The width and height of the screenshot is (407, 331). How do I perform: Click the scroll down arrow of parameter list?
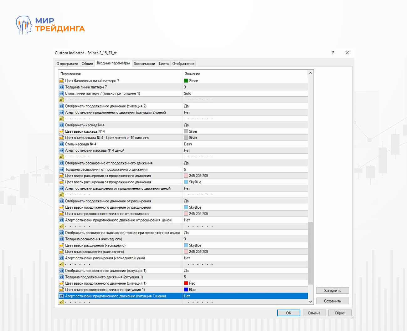311,302
